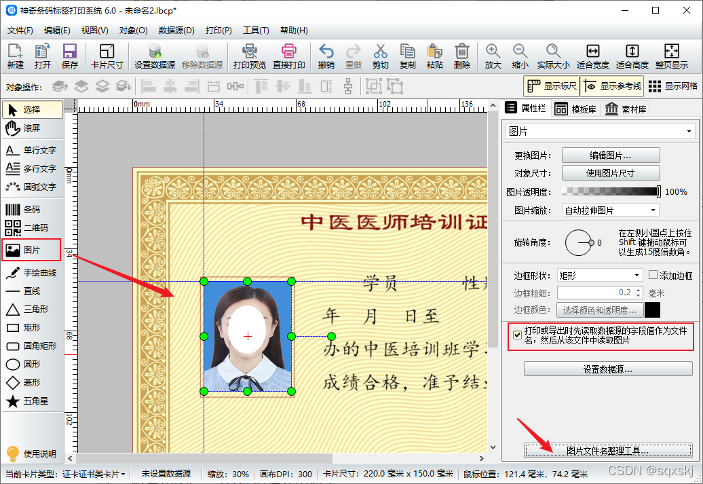
Task: Click the 整页显示 full page icon
Action: pos(672,56)
